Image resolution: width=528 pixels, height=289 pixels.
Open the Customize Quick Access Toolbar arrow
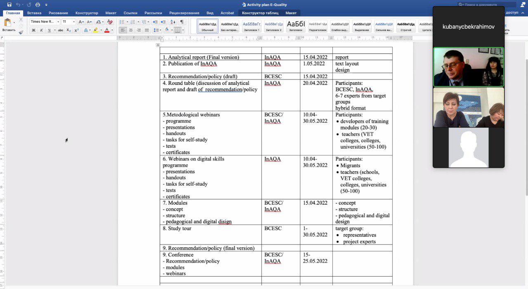click(46, 5)
